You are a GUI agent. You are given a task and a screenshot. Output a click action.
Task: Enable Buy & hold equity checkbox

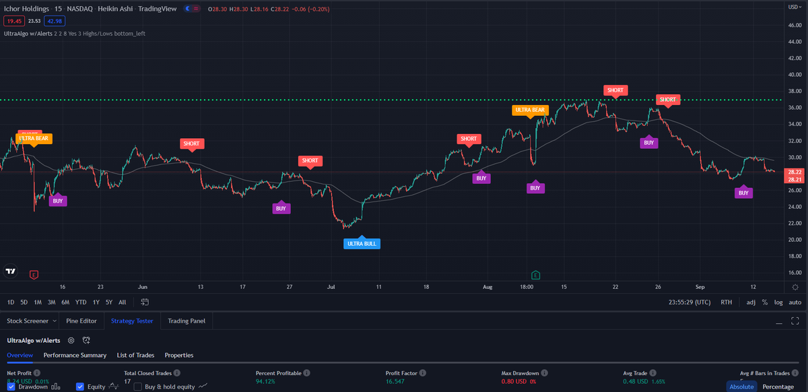[x=138, y=387]
